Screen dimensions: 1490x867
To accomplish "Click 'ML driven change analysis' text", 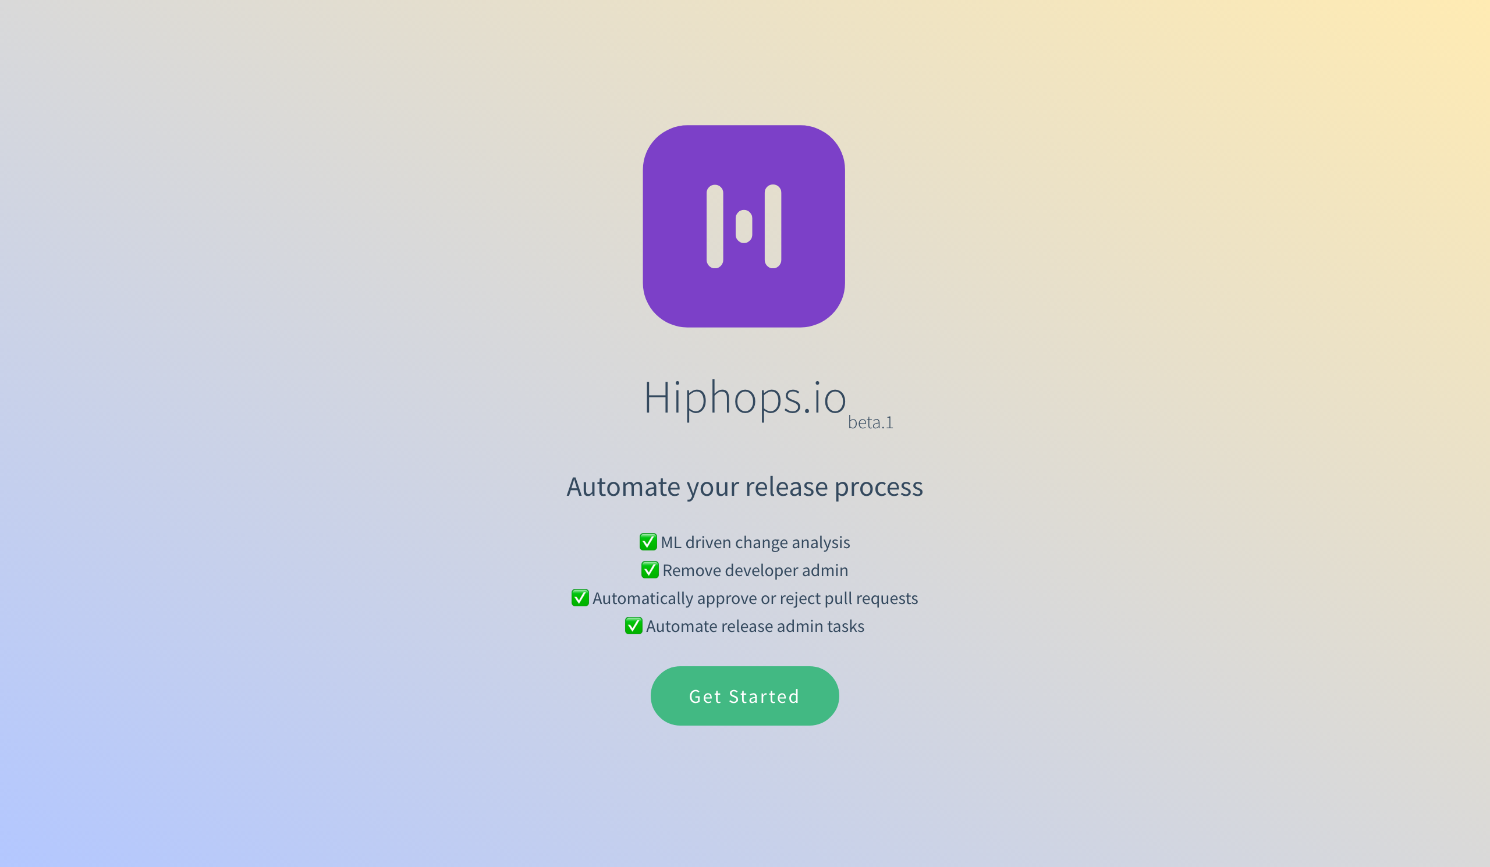I will point(755,542).
